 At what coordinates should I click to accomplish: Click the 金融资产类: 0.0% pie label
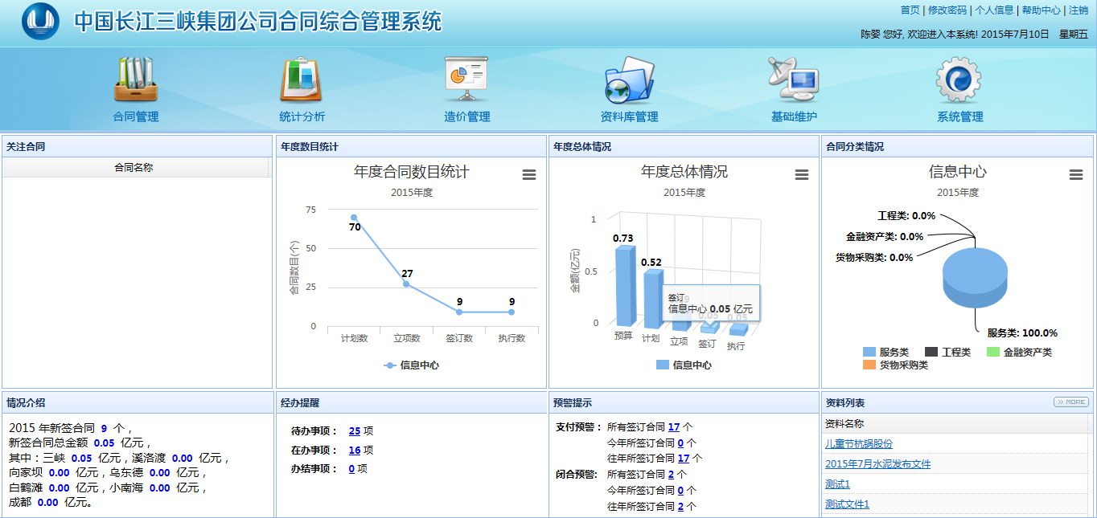tap(885, 237)
